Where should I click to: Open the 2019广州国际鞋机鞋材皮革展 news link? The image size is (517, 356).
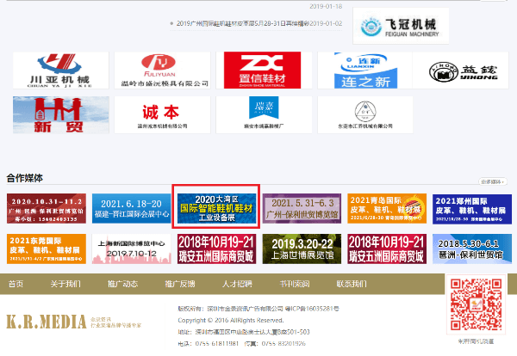click(243, 24)
